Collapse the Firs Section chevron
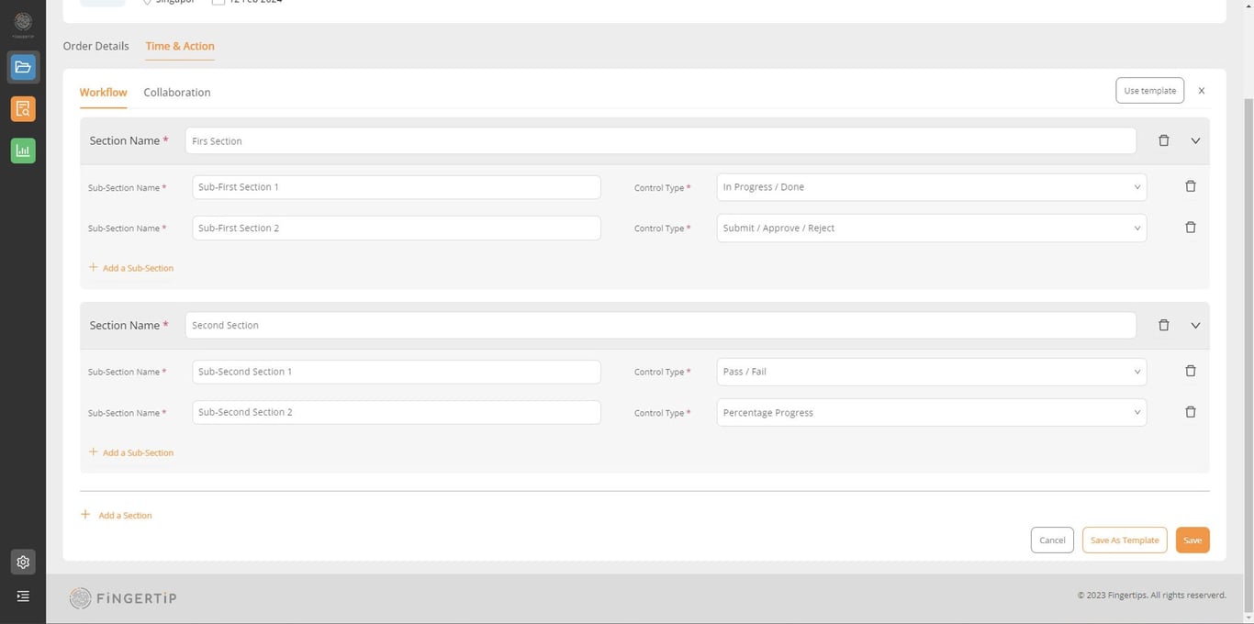The width and height of the screenshot is (1254, 624). tap(1195, 141)
